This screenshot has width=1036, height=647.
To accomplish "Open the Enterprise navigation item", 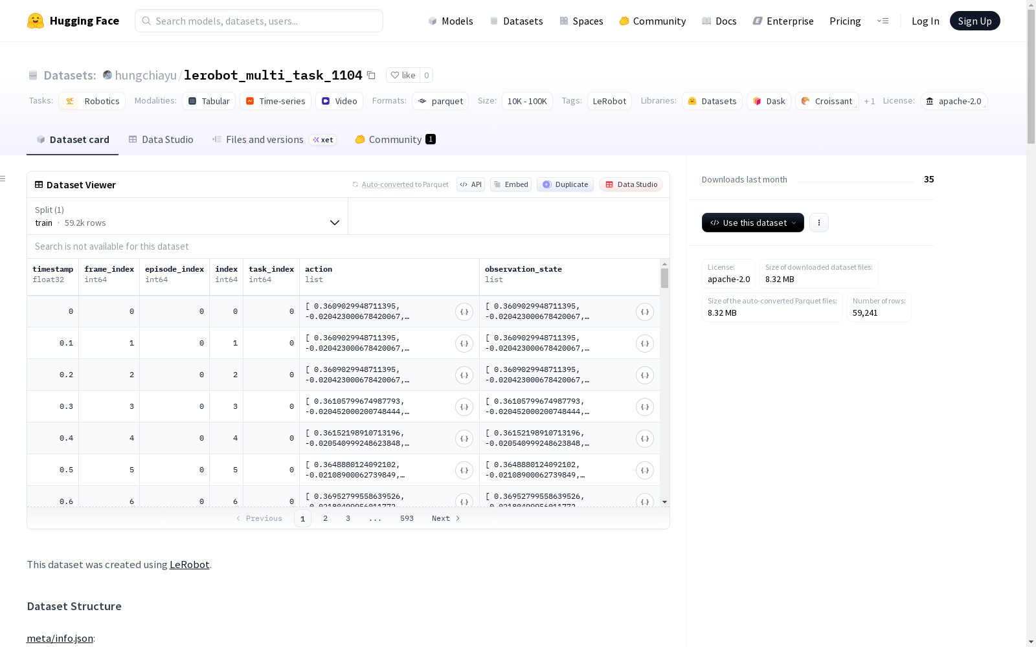I will tap(783, 21).
